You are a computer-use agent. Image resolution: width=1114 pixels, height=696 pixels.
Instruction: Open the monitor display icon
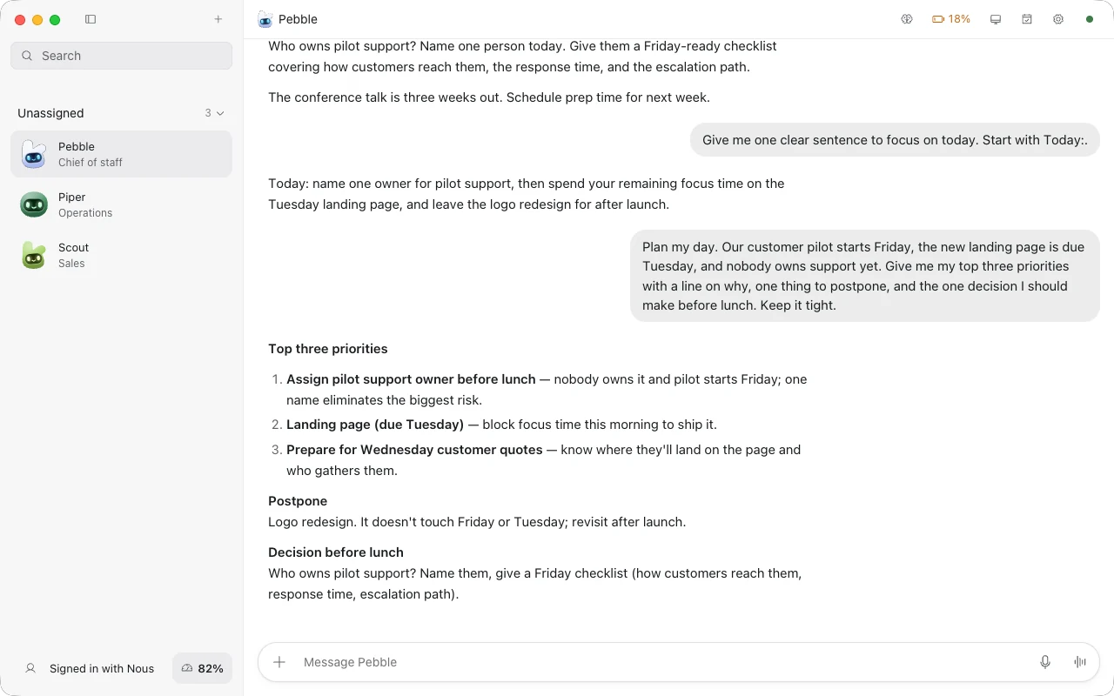[996, 19]
